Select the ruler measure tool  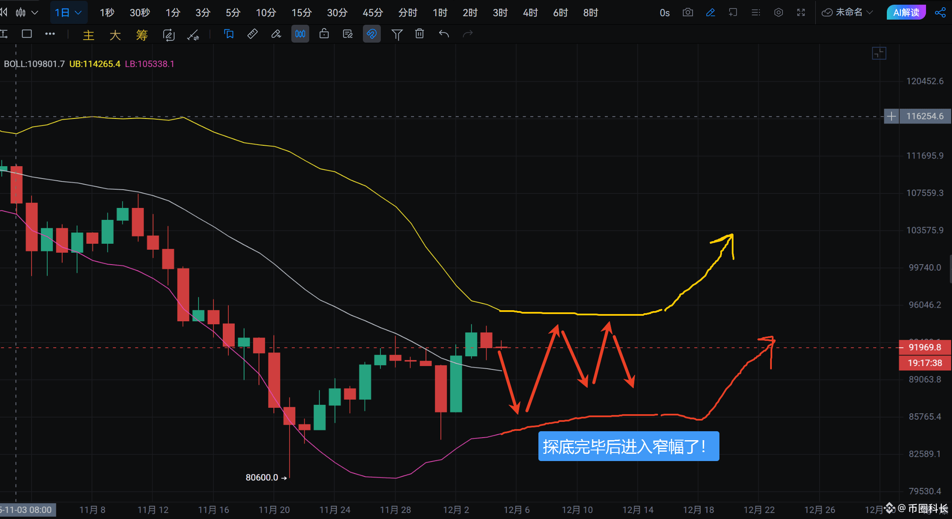[x=252, y=34]
